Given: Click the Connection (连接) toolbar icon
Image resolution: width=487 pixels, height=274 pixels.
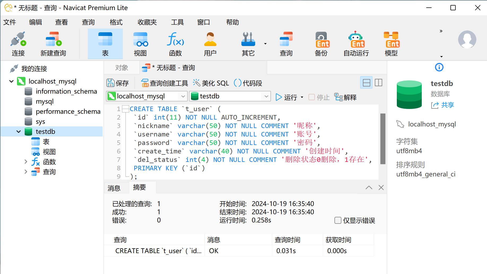Looking at the screenshot, I should coord(18,44).
